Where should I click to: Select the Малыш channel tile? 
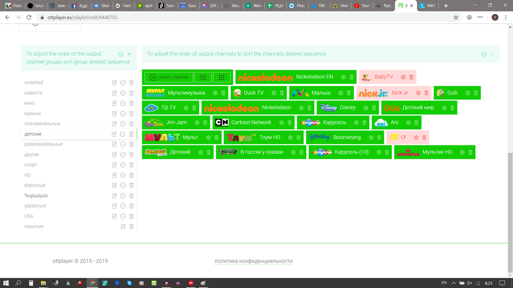click(321, 93)
